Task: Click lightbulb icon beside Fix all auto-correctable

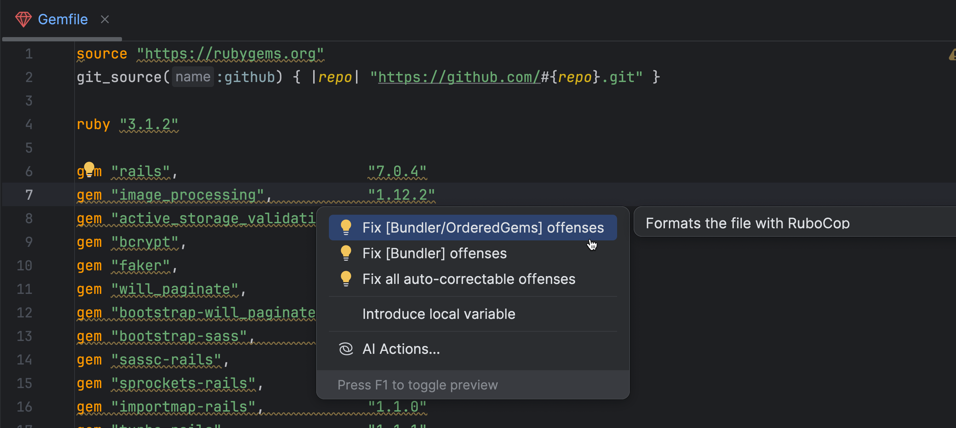Action: 346,279
